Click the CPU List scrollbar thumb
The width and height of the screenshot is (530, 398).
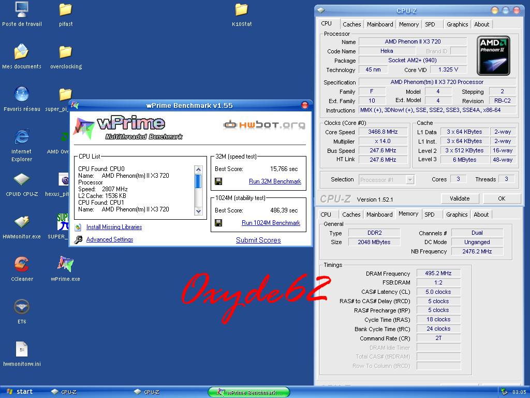tap(198, 181)
